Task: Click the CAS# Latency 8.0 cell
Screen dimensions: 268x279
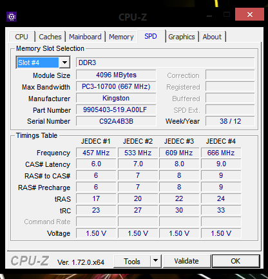Action: 179,164
